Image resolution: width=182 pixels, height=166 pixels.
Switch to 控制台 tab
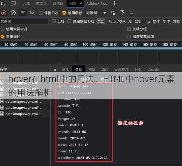41,4
